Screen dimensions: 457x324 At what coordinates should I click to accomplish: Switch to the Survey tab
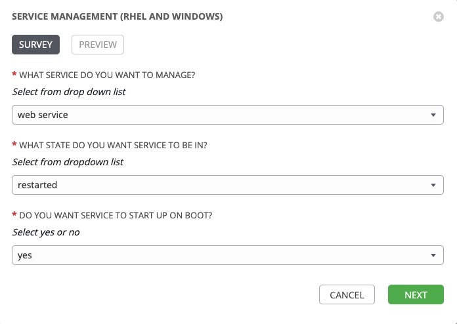[x=36, y=45]
